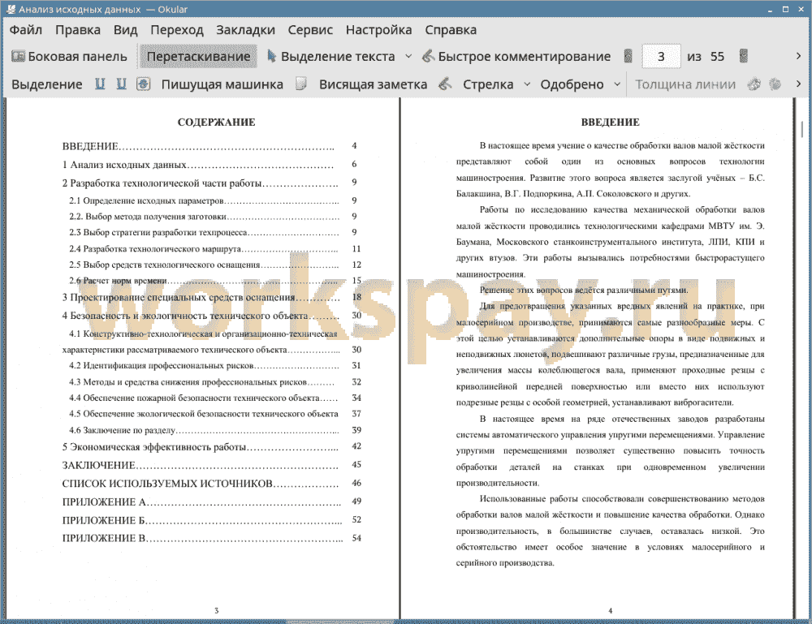812x624 pixels.
Task: Toggle Быстрое комментирование annotation toolbar
Action: (516, 57)
